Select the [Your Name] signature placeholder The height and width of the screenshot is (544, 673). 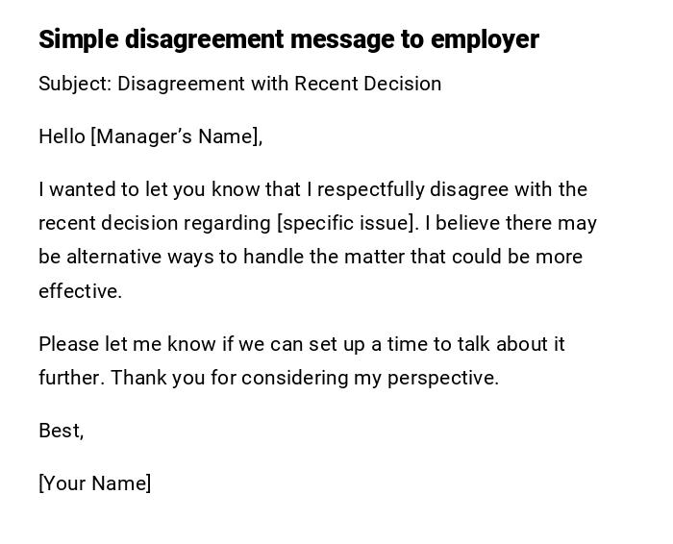[94, 483]
